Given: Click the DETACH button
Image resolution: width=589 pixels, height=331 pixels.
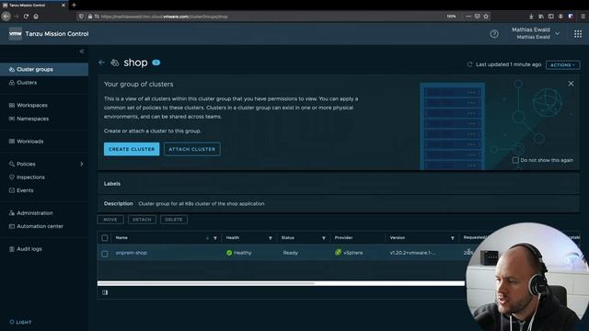Looking at the screenshot, I should tap(142, 220).
